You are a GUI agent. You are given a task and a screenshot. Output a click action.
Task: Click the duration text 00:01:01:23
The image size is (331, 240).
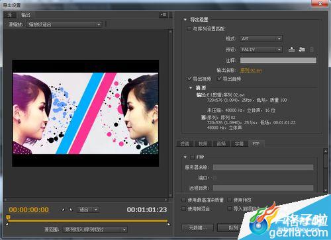(147, 210)
